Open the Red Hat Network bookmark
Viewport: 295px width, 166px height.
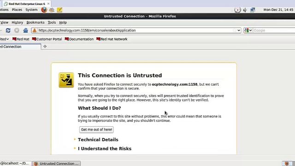pyautogui.click(x=112, y=39)
